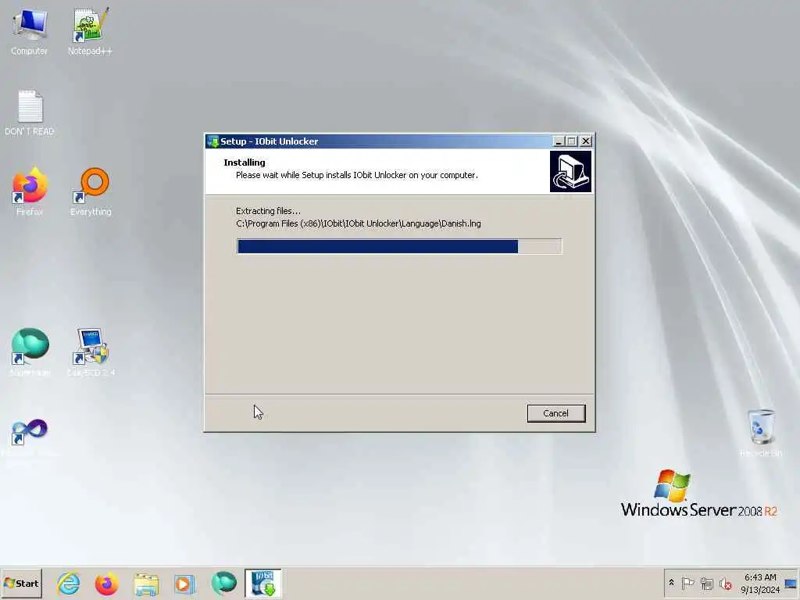Click the 'Installing' heading in setup
Image resolution: width=800 pixels, height=600 pixels.
click(x=245, y=162)
